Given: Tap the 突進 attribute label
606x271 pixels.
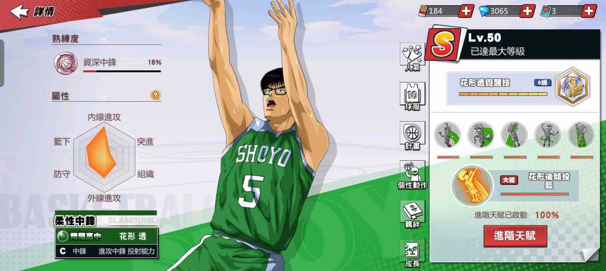Looking at the screenshot, I should pyautogui.click(x=145, y=142).
